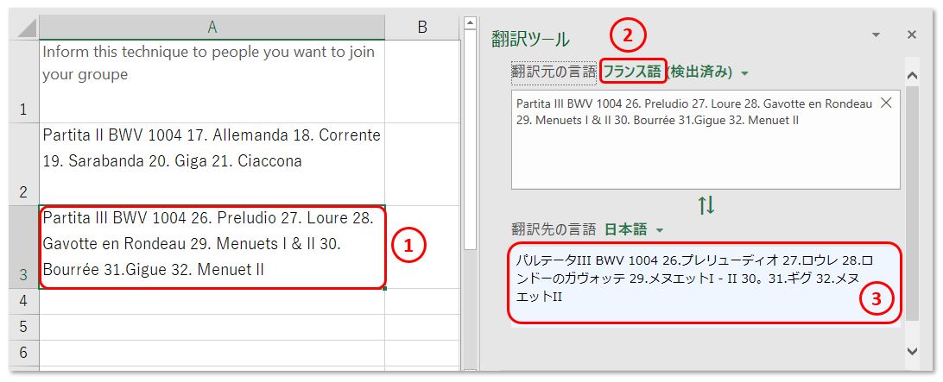Open the translator pane options dropdown arrow
Screen dimensions: 943x382
pos(876,34)
